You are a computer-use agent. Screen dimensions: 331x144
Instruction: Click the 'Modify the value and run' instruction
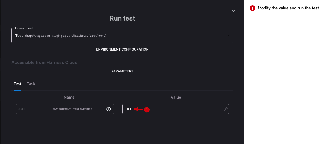click(288, 8)
